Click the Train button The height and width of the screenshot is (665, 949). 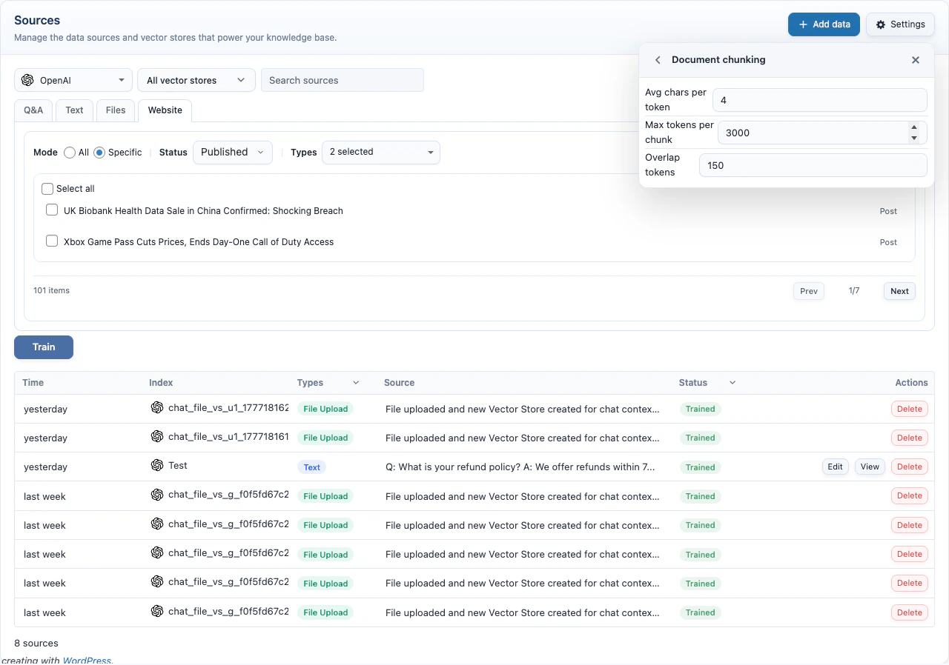point(43,347)
